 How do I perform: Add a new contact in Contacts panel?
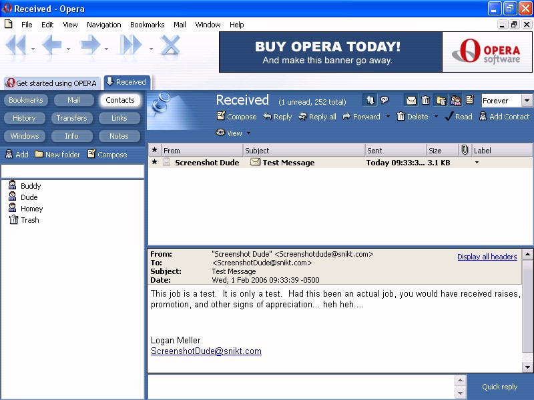point(17,155)
